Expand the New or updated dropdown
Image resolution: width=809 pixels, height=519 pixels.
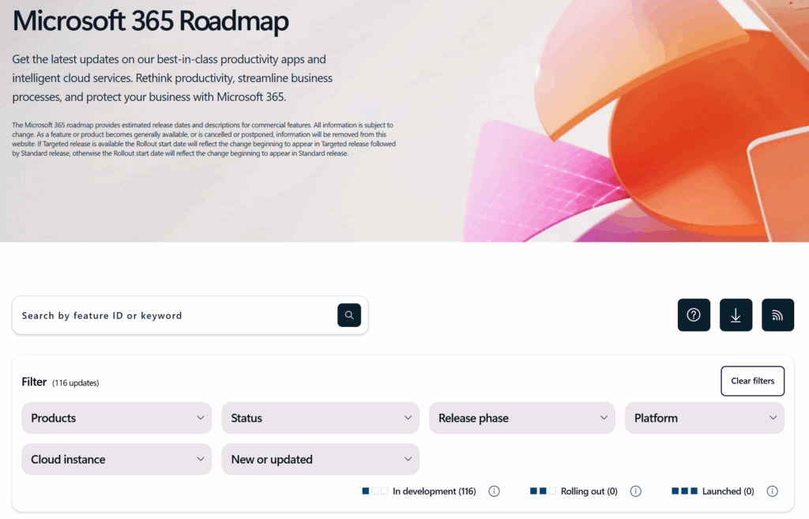click(x=320, y=459)
